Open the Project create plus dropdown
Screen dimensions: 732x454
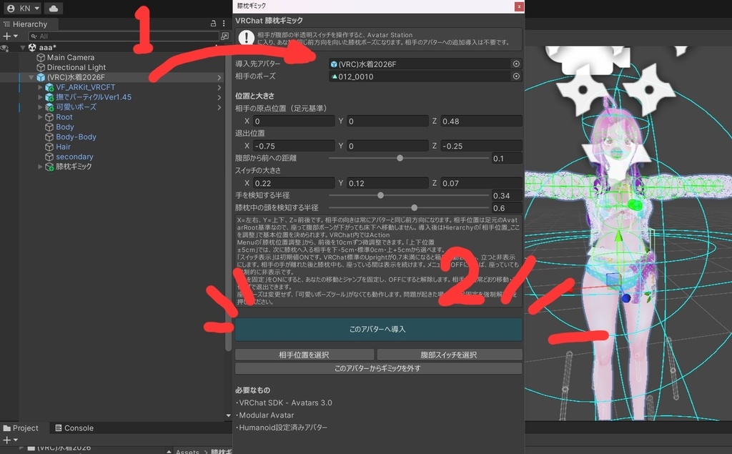click(10, 440)
